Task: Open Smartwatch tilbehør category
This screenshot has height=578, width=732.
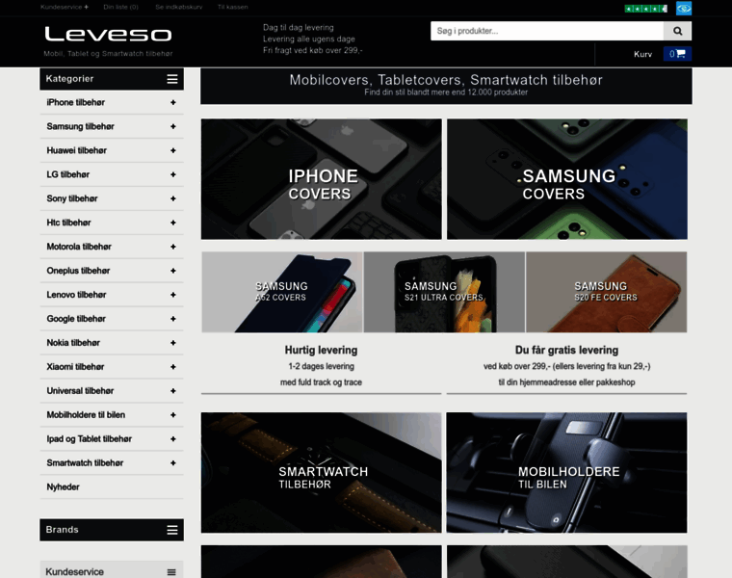Action: click(x=85, y=463)
